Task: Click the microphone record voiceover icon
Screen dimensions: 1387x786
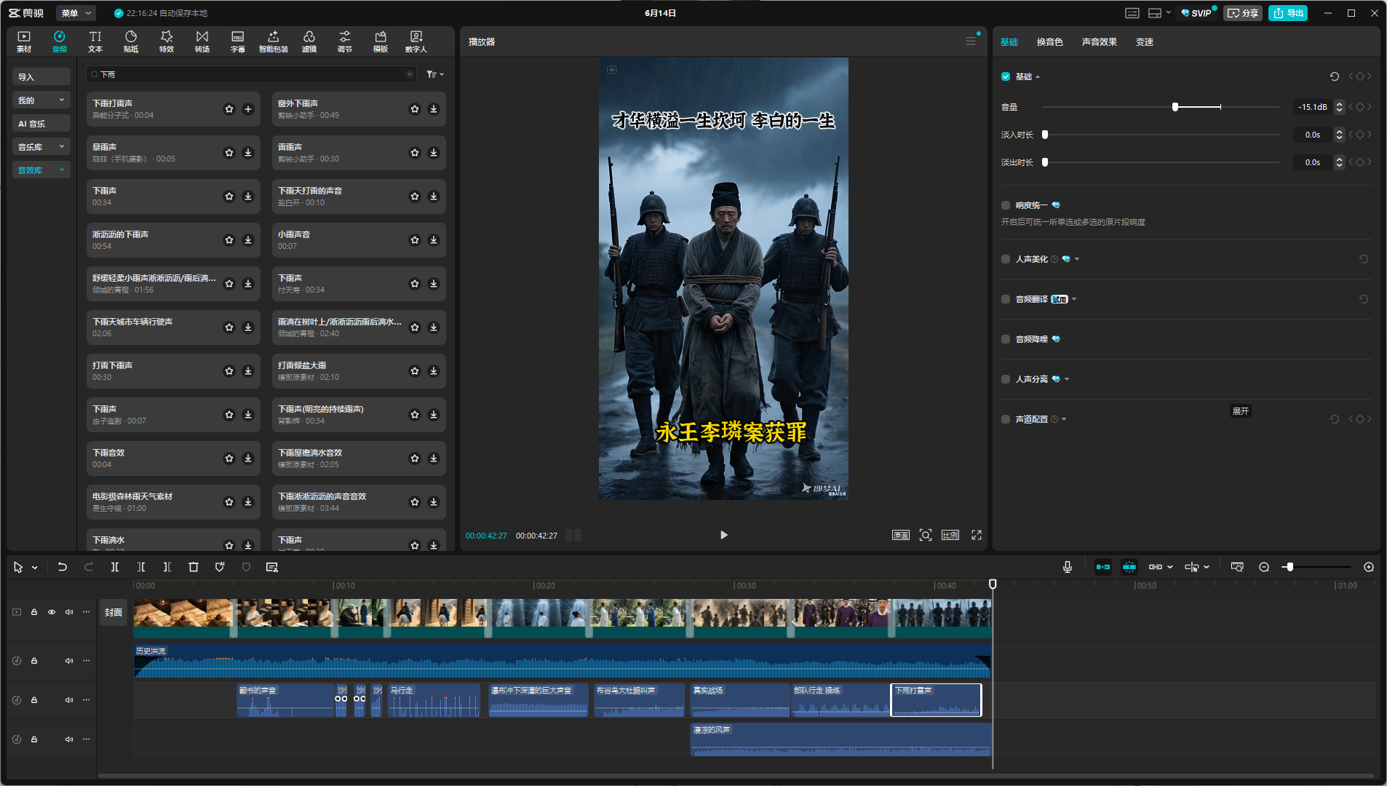Action: (1068, 567)
